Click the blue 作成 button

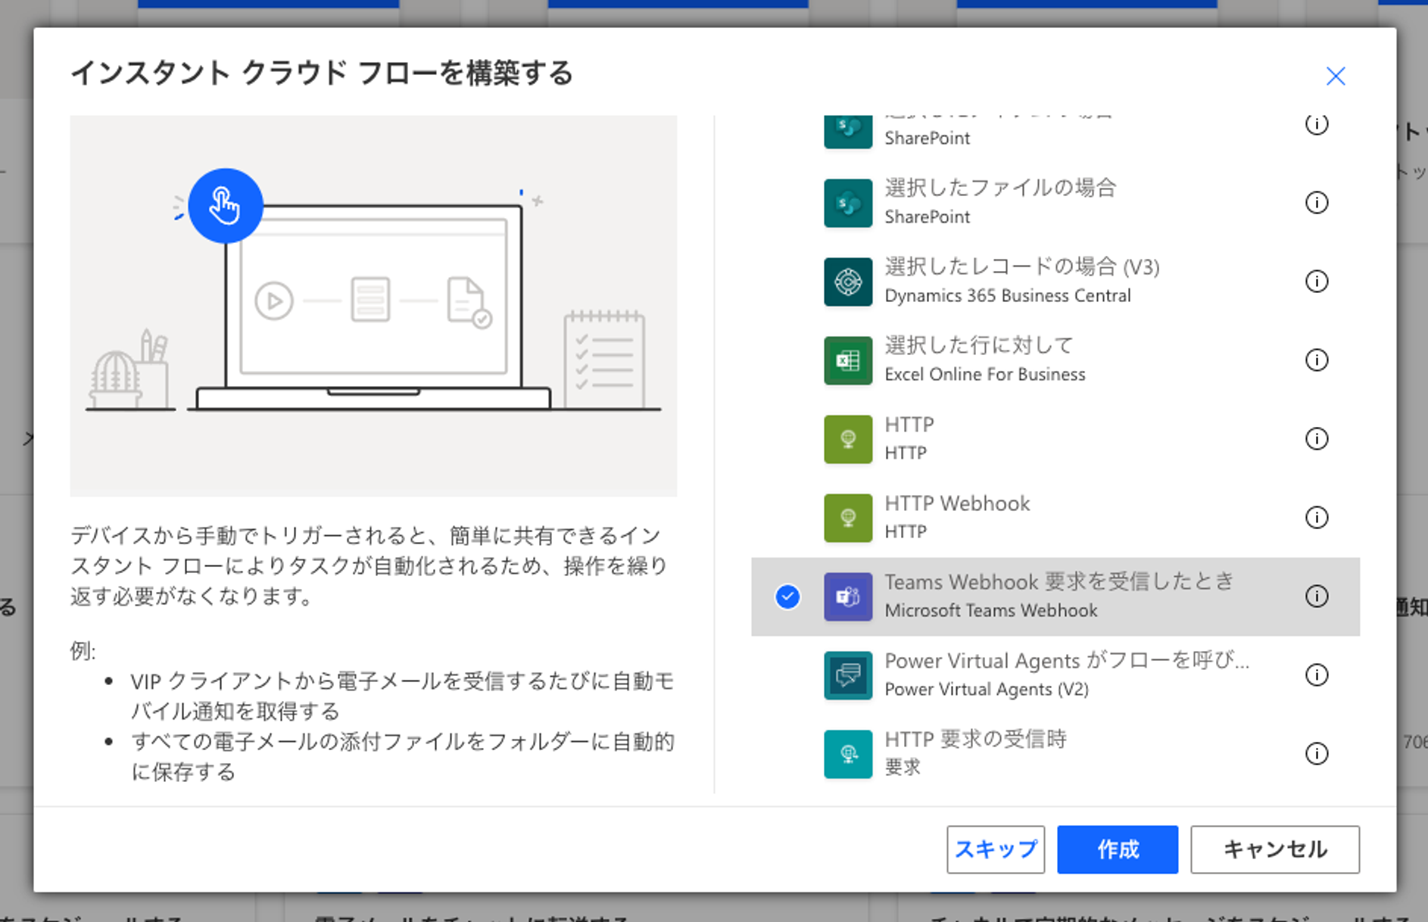tap(1118, 849)
